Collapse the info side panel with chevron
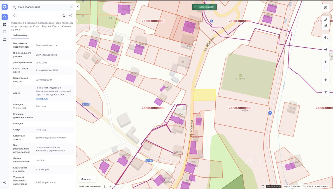The height and width of the screenshot is (189, 333). click(78, 7)
